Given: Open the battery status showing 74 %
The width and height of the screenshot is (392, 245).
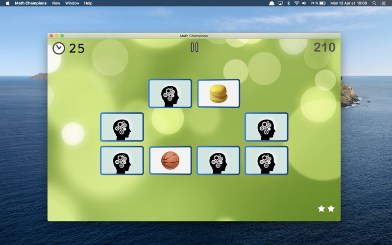Looking at the screenshot, I should (318, 3).
